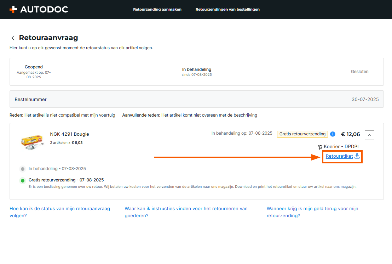Viewport: 392px width, 264px height.
Task: Click the courier icon next to Koerier - DPDPL
Action: click(x=320, y=147)
